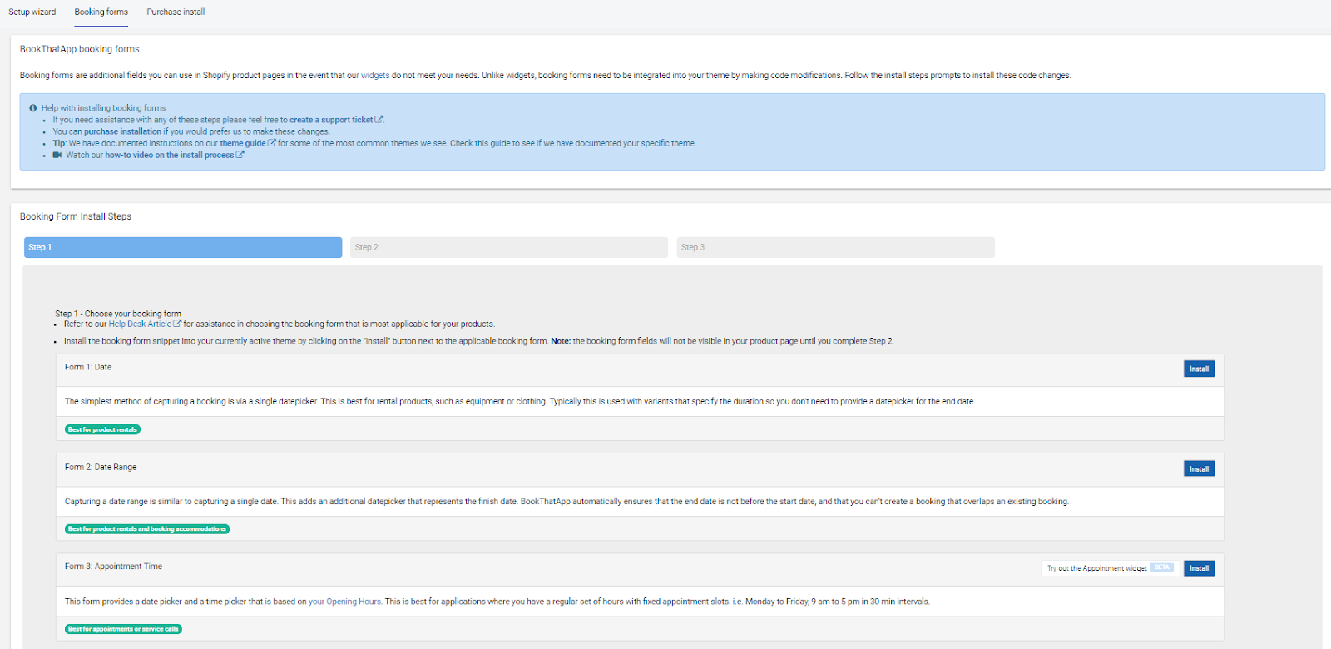Install the Form 3: Appointment Time form
This screenshot has width=1331, height=649.
point(1199,568)
